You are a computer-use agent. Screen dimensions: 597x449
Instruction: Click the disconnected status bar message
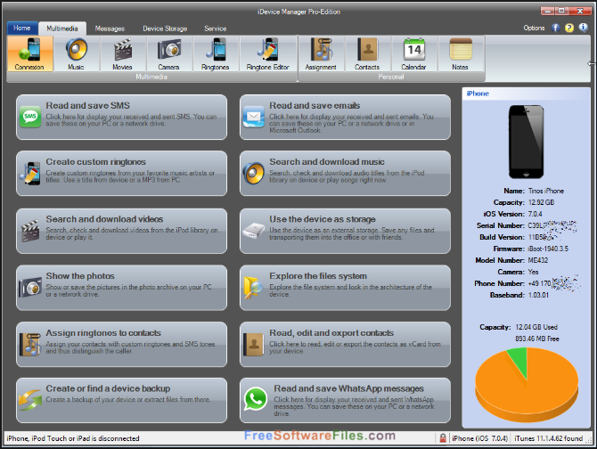(x=73, y=438)
